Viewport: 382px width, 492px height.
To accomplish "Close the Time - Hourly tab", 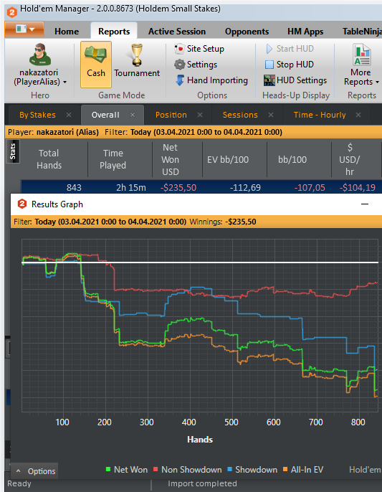I will point(358,115).
